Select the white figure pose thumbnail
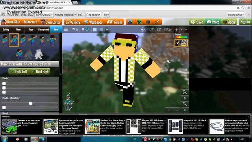The width and height of the screenshot is (252, 142). point(39,54)
